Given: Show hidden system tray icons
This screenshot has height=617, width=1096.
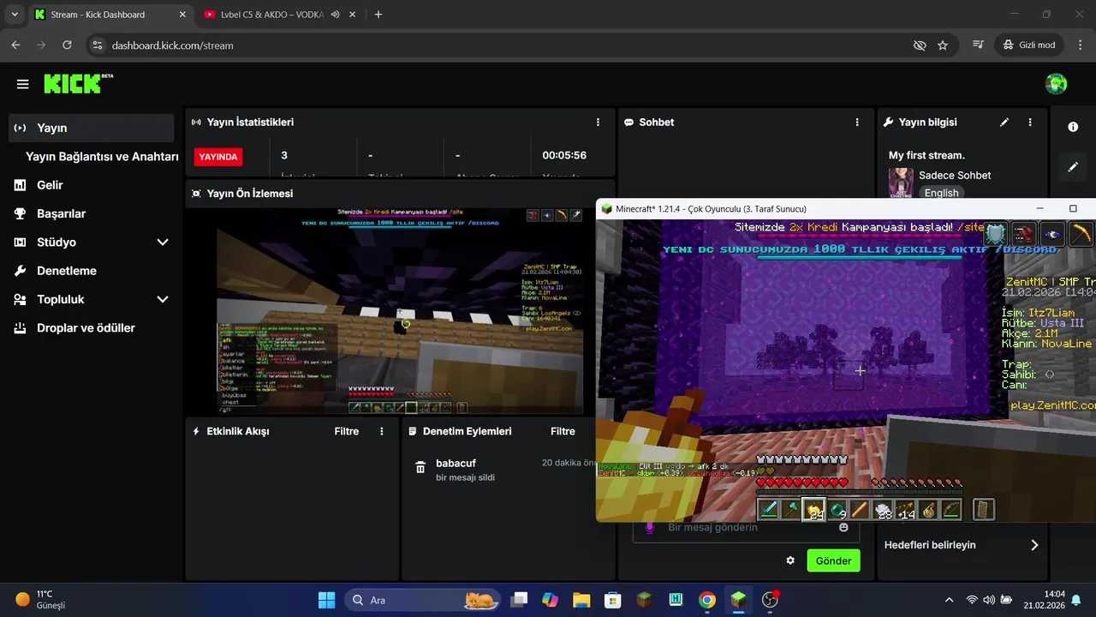Looking at the screenshot, I should (x=949, y=600).
